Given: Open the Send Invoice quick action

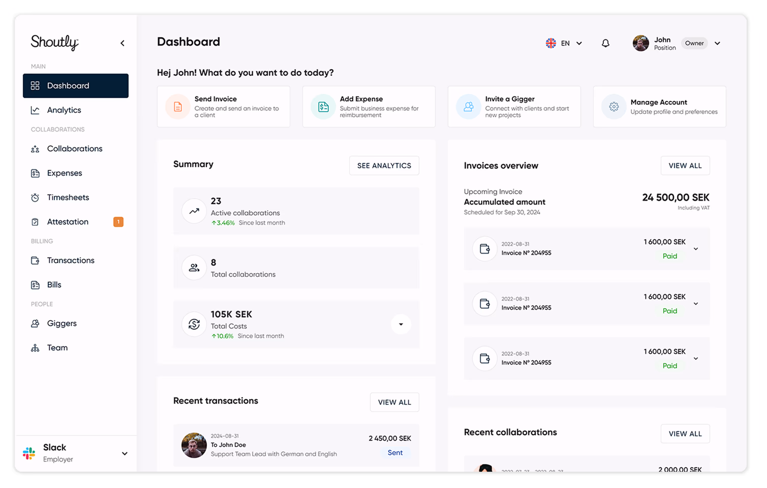Looking at the screenshot, I should click(x=223, y=107).
